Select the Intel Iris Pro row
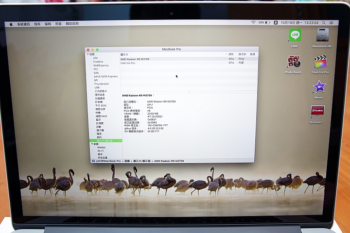The width and height of the screenshot is (350, 233). (189, 63)
